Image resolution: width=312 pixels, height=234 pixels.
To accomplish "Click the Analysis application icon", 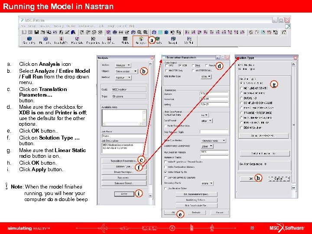I will pyautogui.click(x=141, y=41).
